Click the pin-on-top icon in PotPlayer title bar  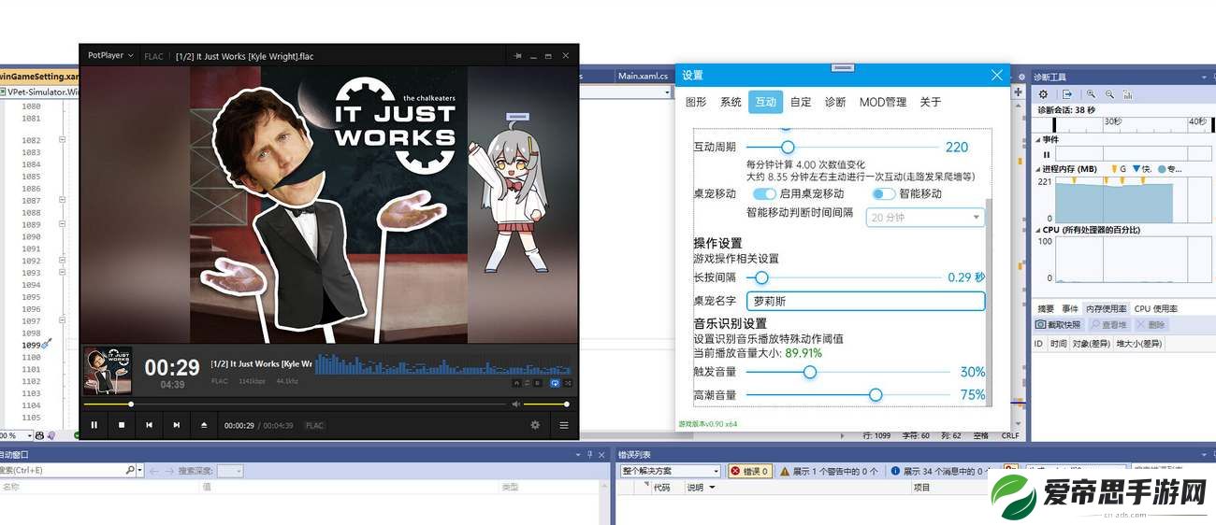pos(517,56)
